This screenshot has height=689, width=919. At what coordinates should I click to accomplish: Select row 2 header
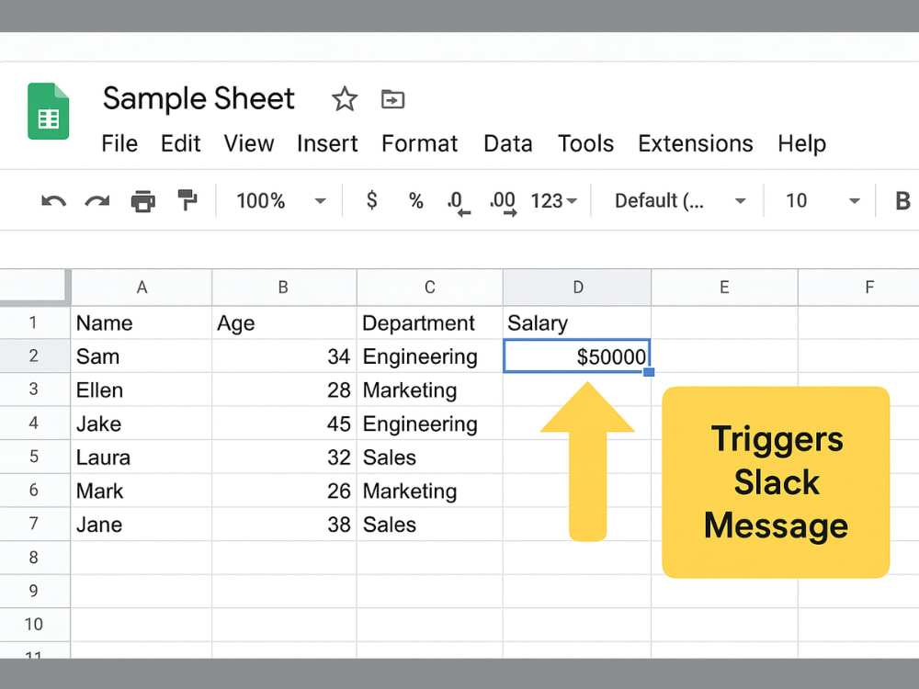[x=34, y=356]
